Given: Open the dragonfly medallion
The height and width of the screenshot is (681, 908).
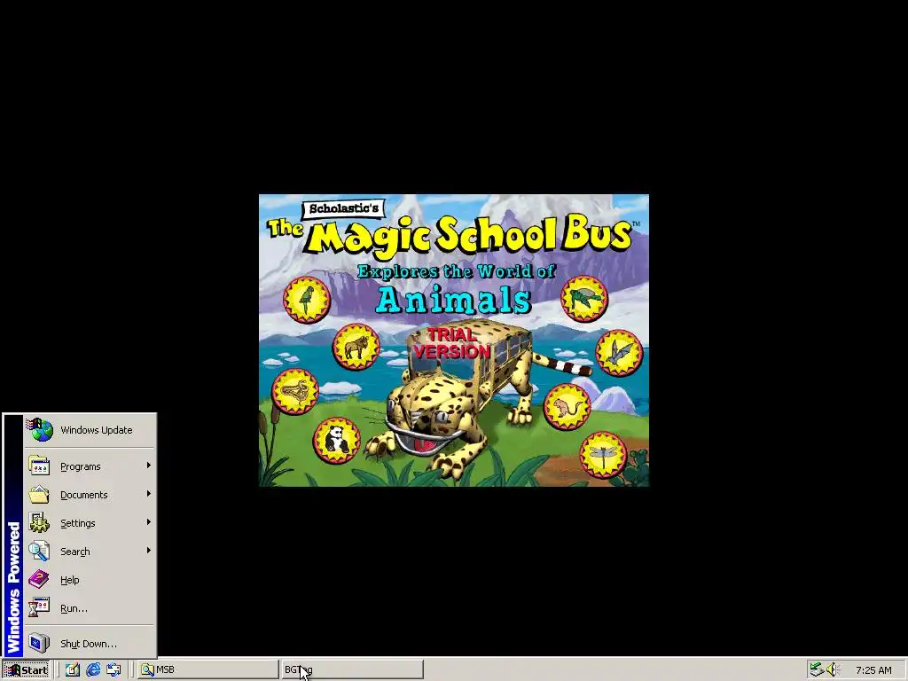Looking at the screenshot, I should coord(603,455).
